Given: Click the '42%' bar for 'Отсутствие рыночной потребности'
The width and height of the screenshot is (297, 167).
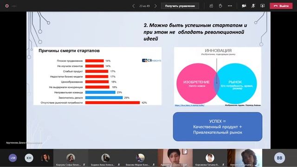Looking at the screenshot, I should (112, 103).
